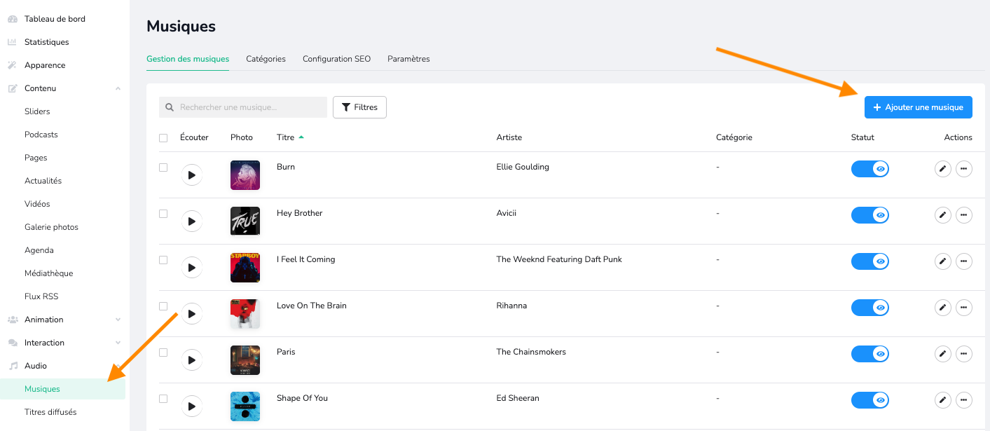This screenshot has height=431, width=990.
Task: Collapse the Contenu sidebar section
Action: (x=118, y=88)
